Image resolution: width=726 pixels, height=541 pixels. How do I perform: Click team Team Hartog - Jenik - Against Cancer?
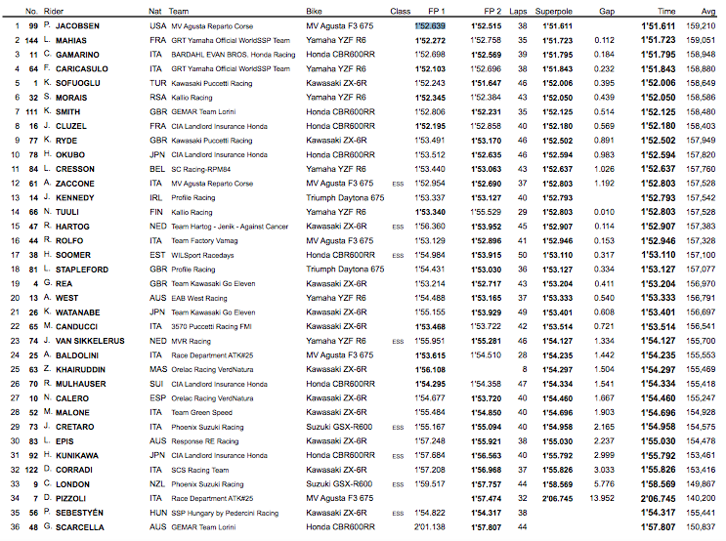230,227
